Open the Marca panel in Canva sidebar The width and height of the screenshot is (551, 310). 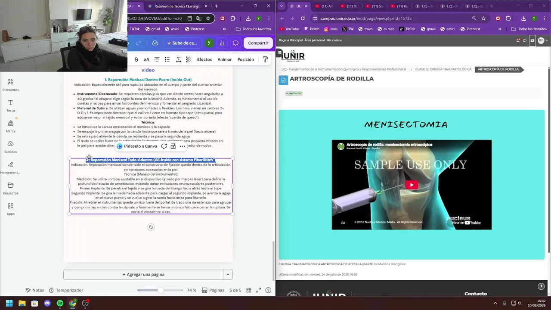(10, 126)
